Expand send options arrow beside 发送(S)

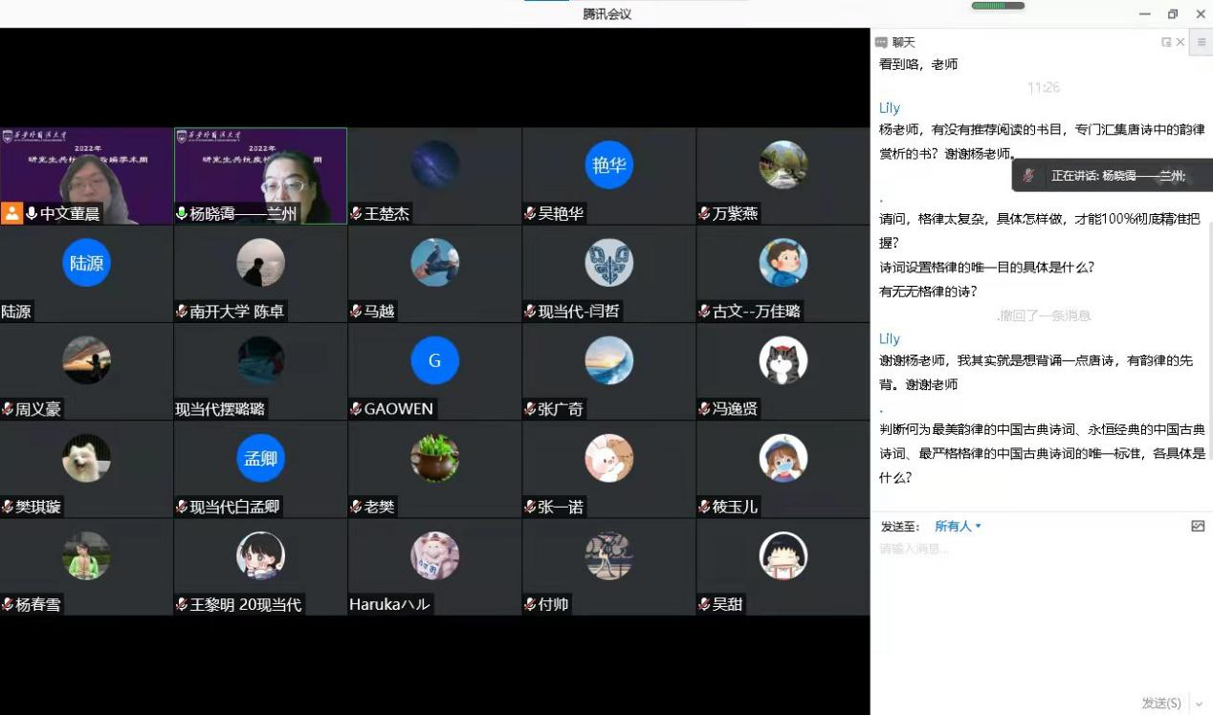[1199, 704]
